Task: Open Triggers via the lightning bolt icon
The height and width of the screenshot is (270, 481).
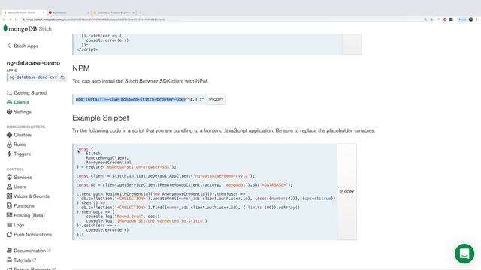Action: click(9, 154)
